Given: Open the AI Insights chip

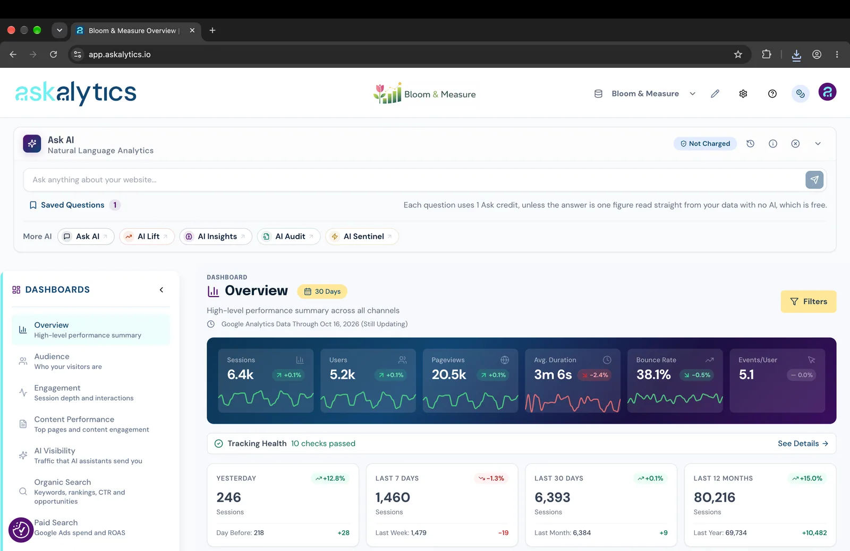Looking at the screenshot, I should point(216,237).
